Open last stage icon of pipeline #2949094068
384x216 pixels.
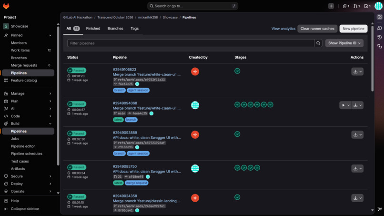270,105
